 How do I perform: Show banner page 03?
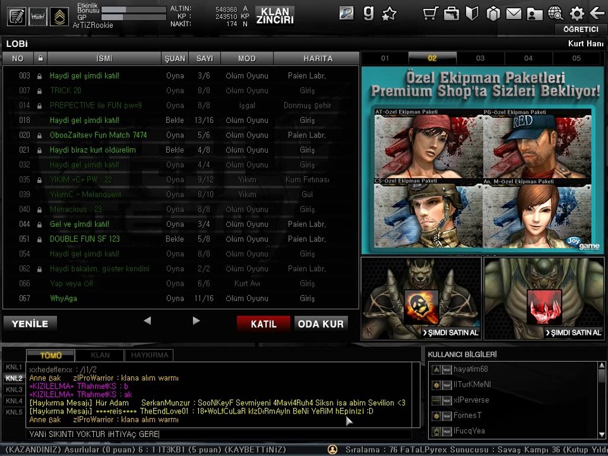(481, 58)
